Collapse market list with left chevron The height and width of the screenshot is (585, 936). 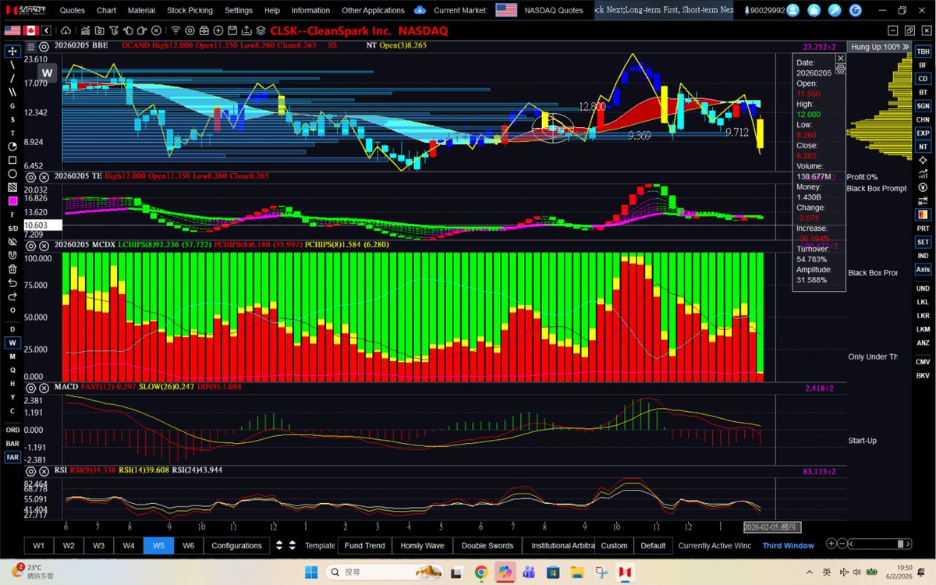pos(48,30)
